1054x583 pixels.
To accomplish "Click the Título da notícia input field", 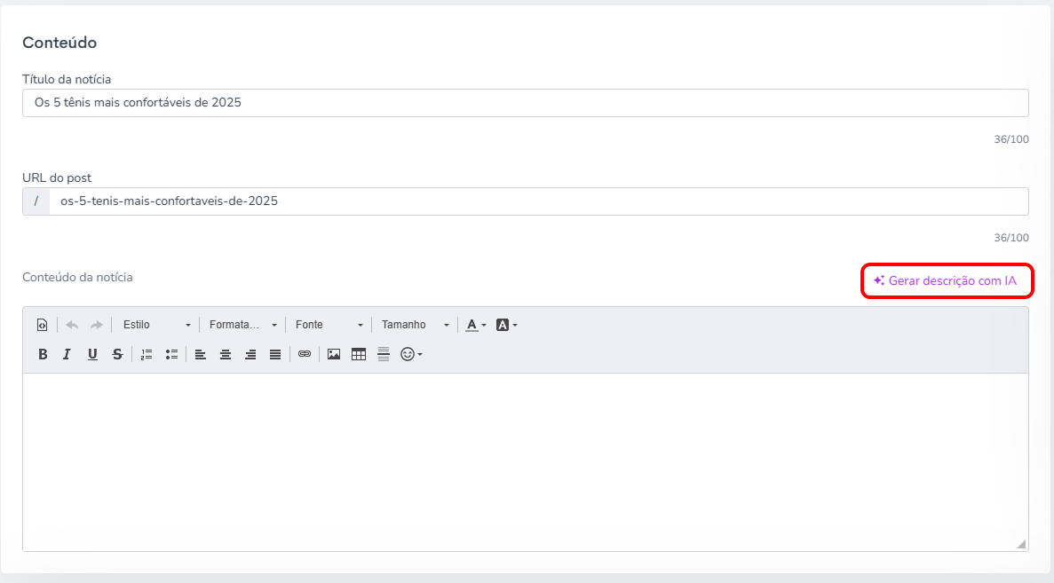I will (526, 103).
